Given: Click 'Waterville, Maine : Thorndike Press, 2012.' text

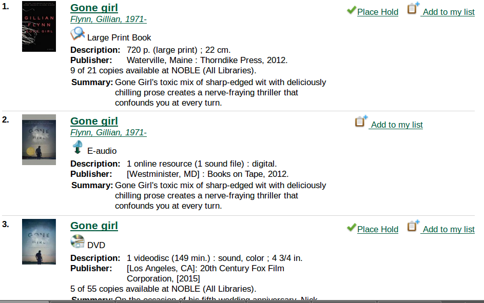Looking at the screenshot, I should [207, 60].
